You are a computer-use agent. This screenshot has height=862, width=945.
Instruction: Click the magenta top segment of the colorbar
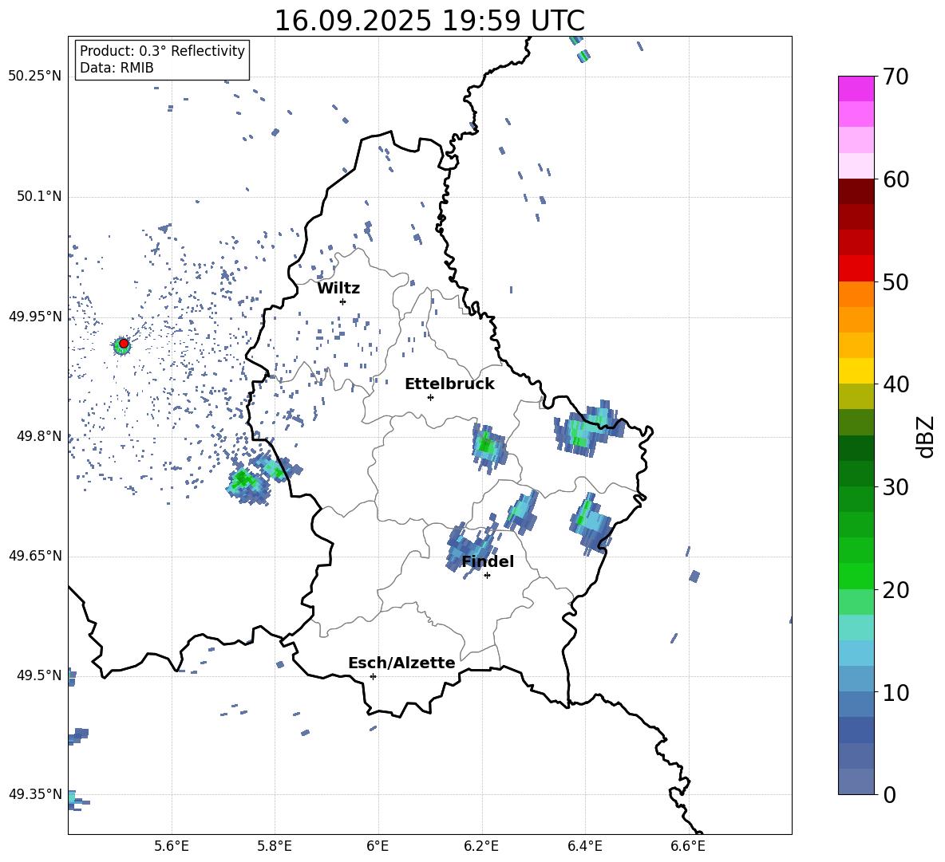[856, 89]
